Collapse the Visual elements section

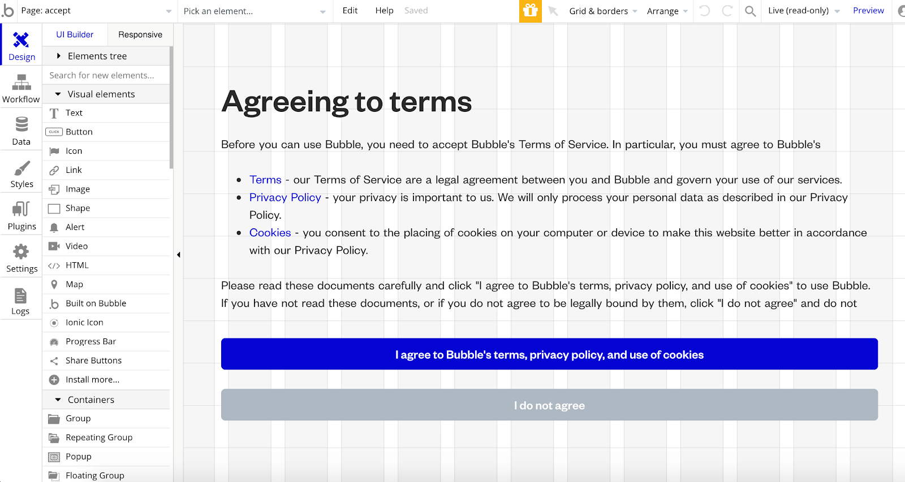(106, 94)
